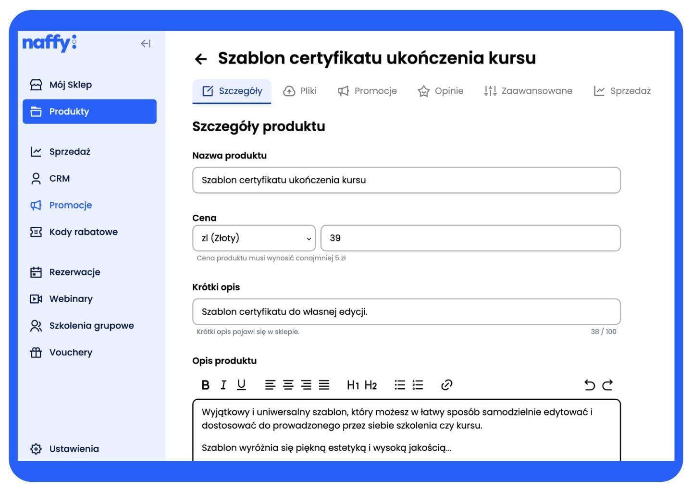Viewport: 692px width, 492px height.
Task: Toggle underline formatting
Action: [x=241, y=385]
